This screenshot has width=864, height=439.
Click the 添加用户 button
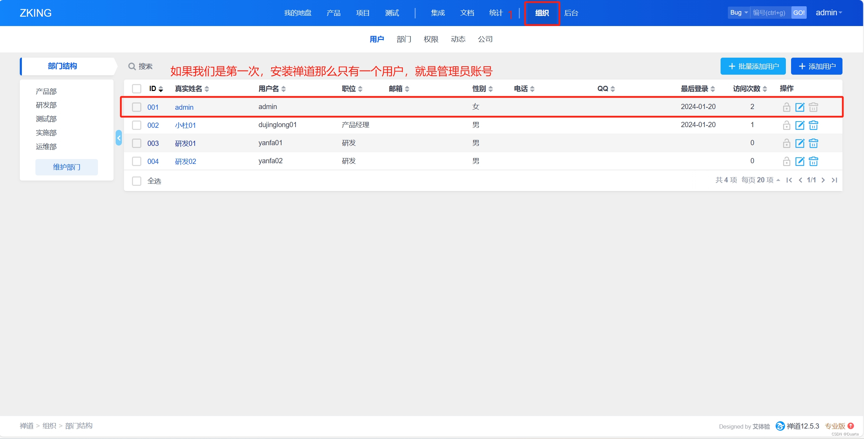pos(816,66)
